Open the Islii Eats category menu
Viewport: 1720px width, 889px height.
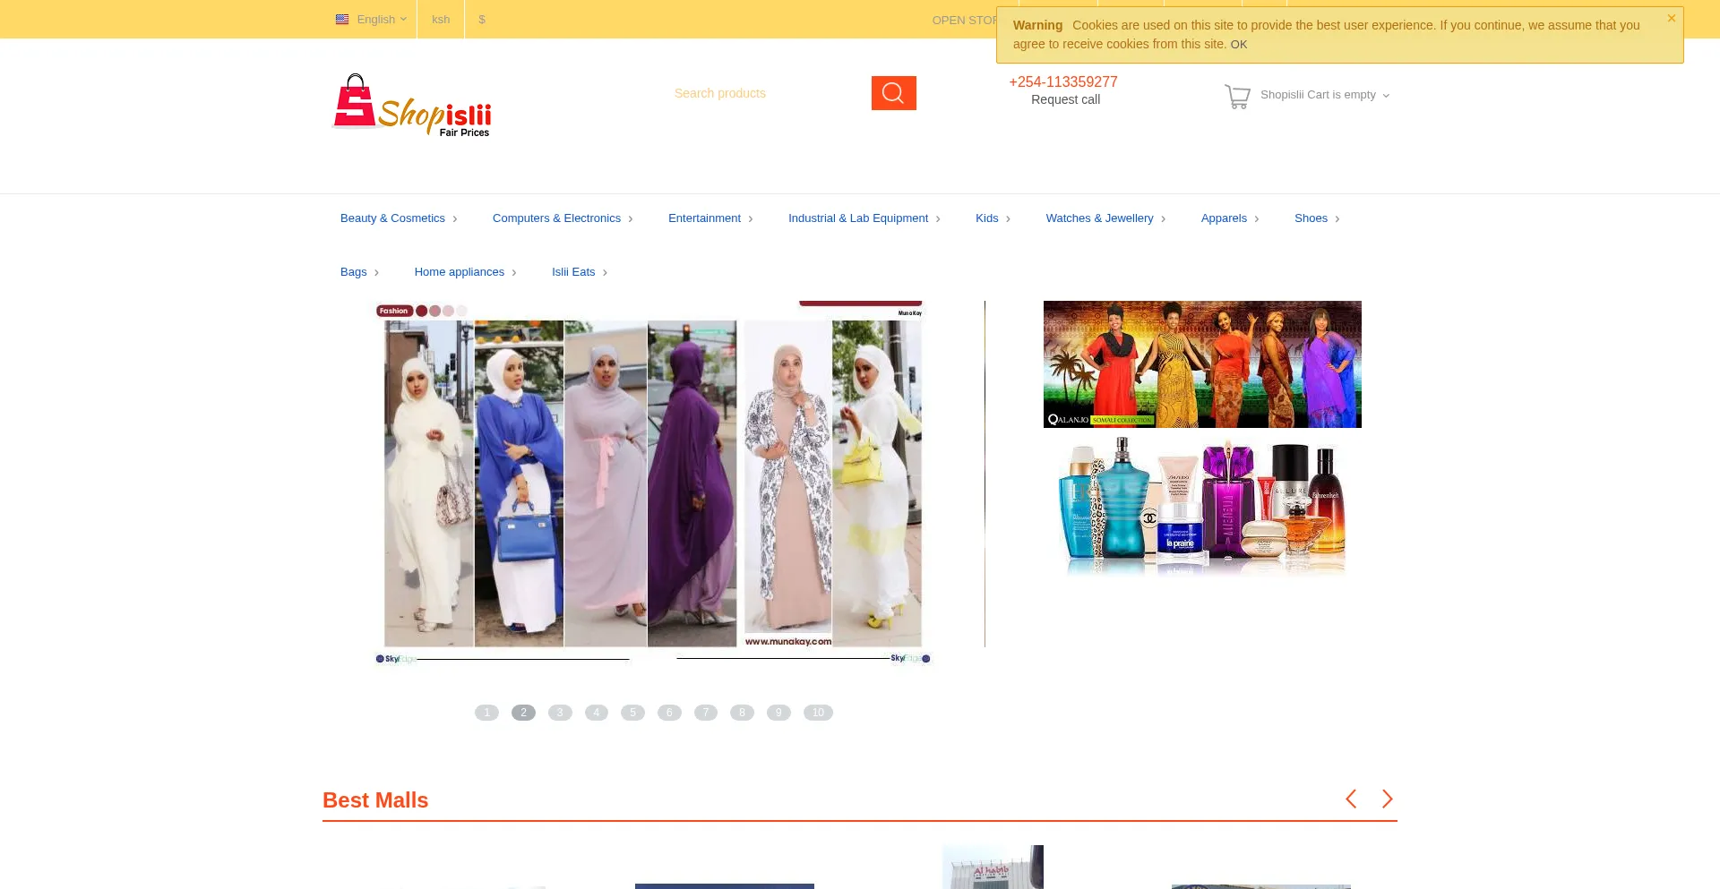click(572, 271)
